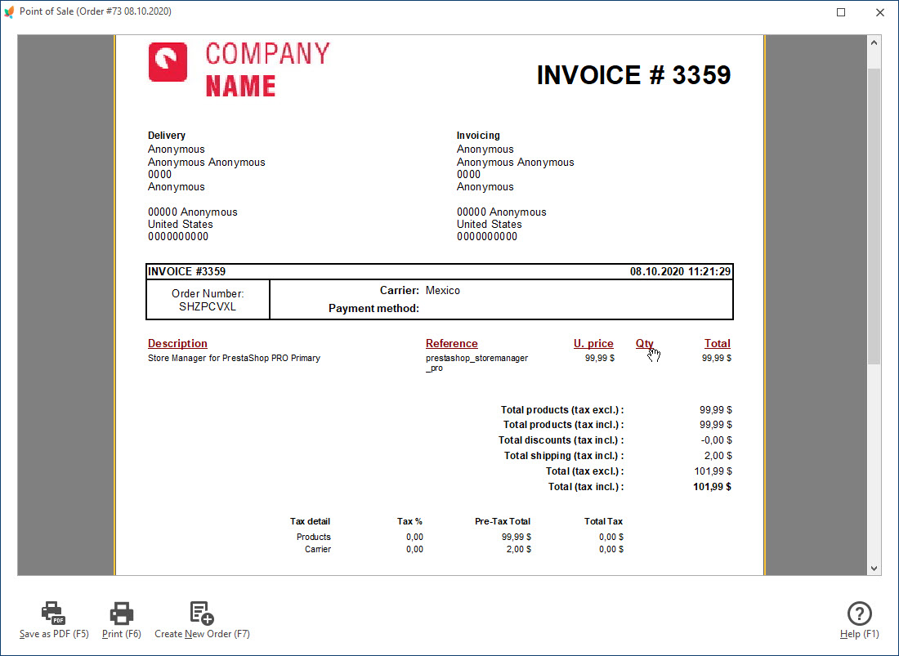Click order number SHZPCVXL
The height and width of the screenshot is (656, 899).
coord(208,306)
